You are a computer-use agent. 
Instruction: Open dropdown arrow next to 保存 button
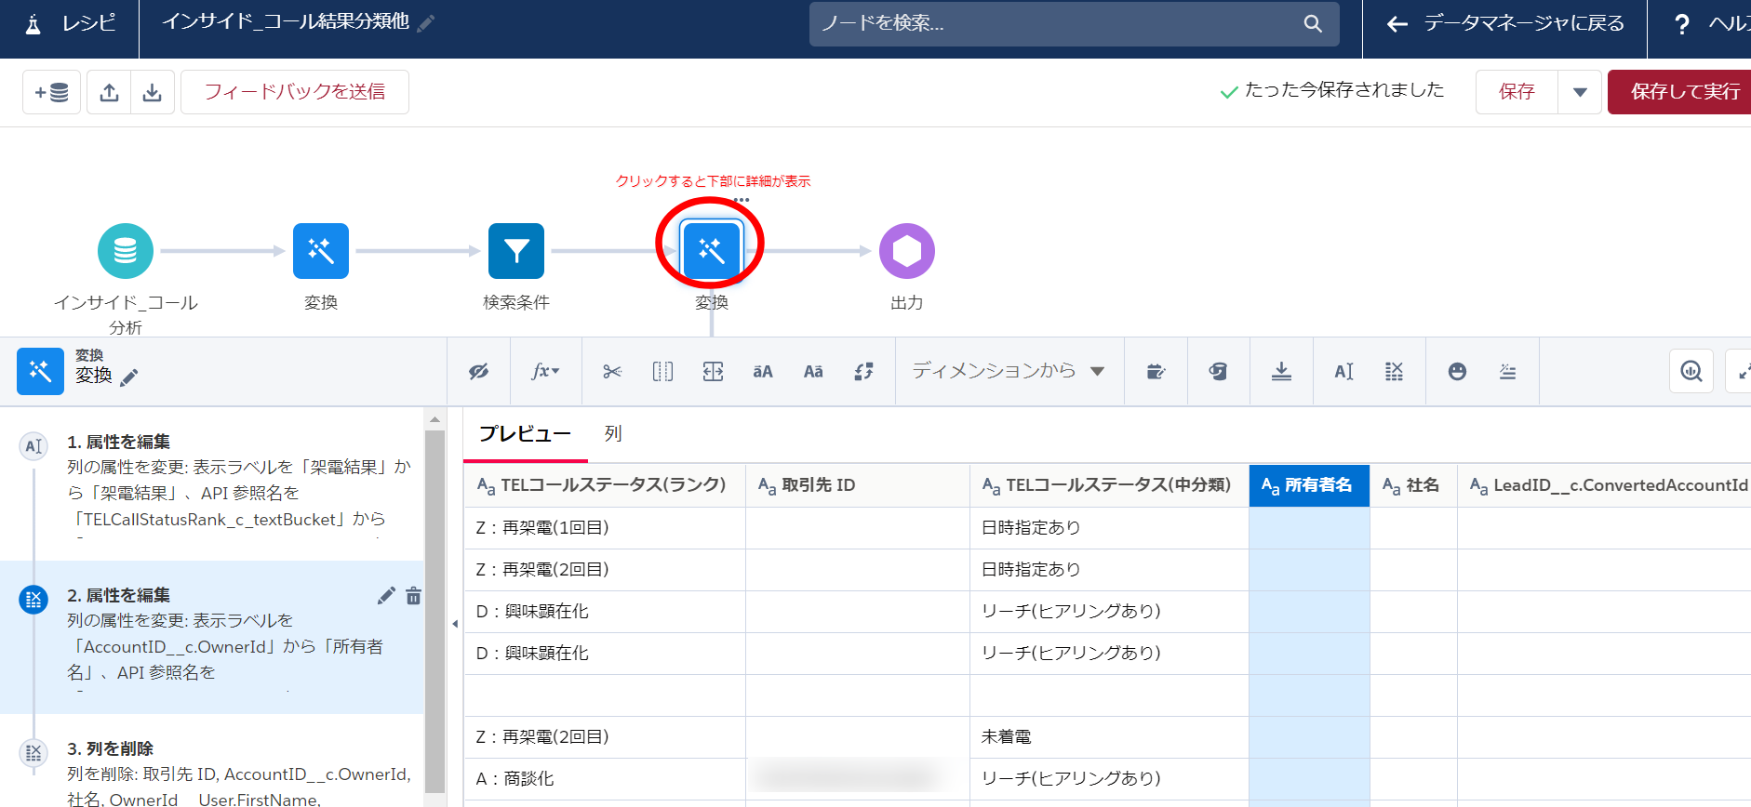click(1579, 92)
